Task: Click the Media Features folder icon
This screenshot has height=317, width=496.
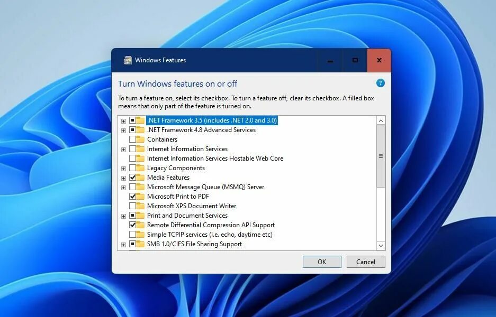Action: click(140, 178)
